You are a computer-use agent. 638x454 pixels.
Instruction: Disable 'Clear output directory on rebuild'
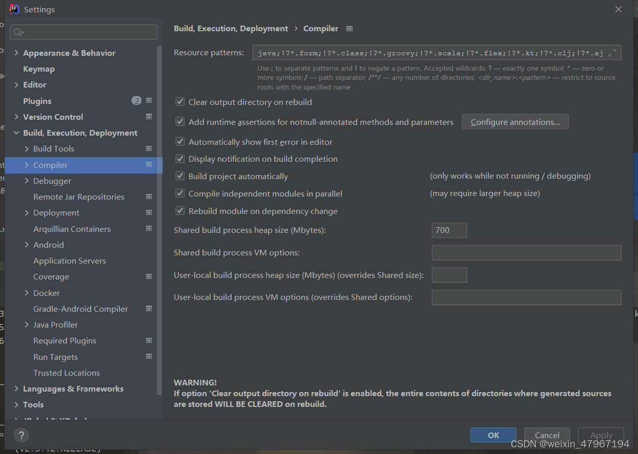click(180, 101)
